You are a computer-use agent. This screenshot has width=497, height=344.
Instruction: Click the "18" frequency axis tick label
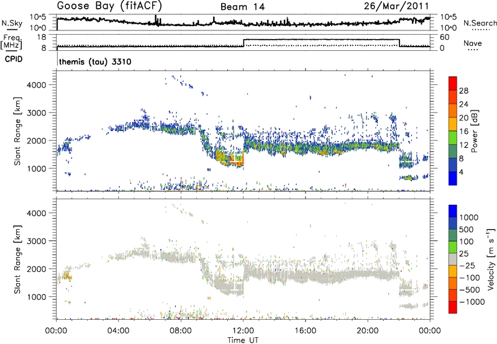point(41,37)
